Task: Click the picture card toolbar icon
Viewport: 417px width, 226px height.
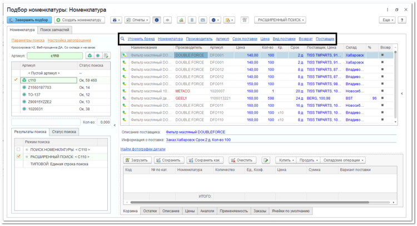Action: pos(202,20)
